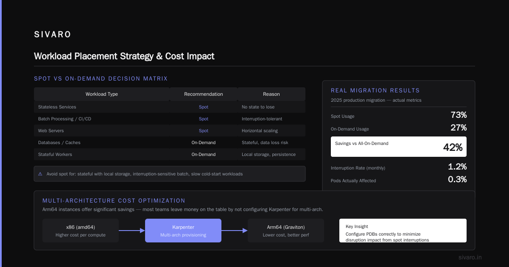This screenshot has width=509, height=267.
Task: Select the 'Stateful Workers' row label
Action: click(55, 154)
